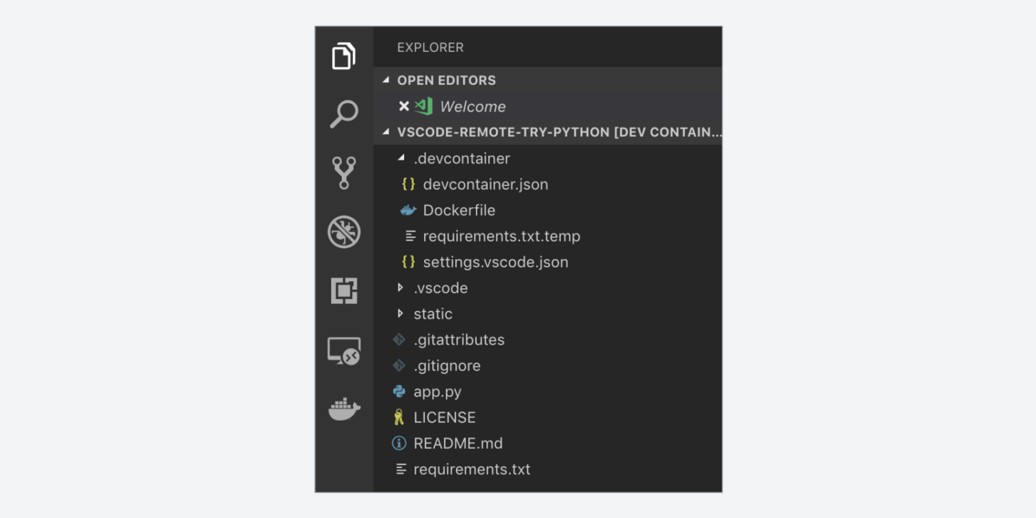
Task: Open the Docker view icon
Action: coord(344,409)
